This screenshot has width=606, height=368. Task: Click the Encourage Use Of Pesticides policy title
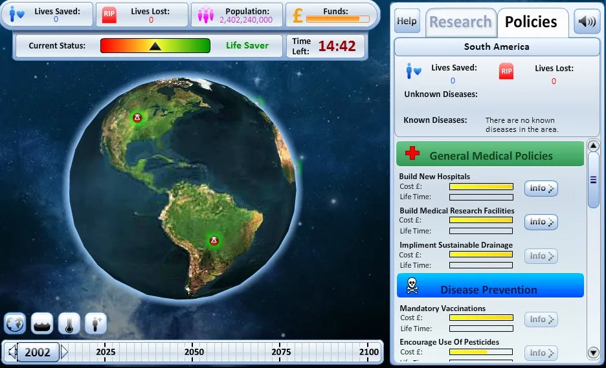tap(449, 342)
